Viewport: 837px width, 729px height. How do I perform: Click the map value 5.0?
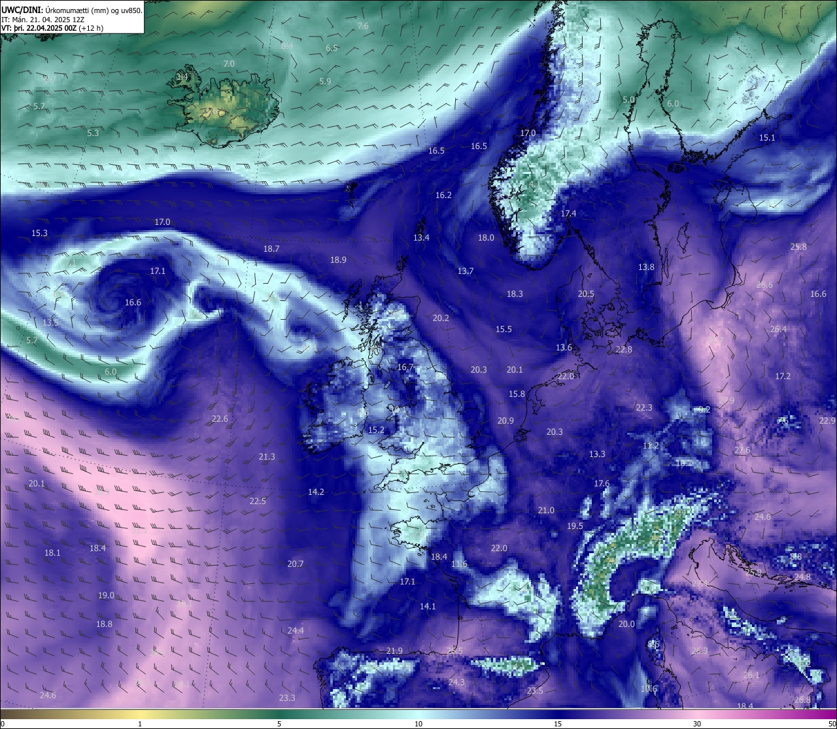click(628, 99)
